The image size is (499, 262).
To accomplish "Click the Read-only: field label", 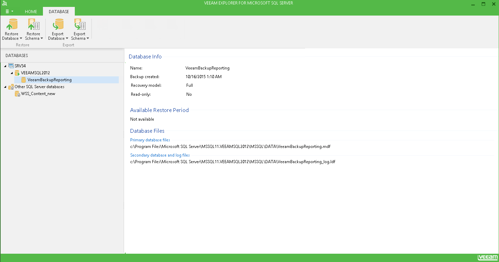I will (x=141, y=94).
